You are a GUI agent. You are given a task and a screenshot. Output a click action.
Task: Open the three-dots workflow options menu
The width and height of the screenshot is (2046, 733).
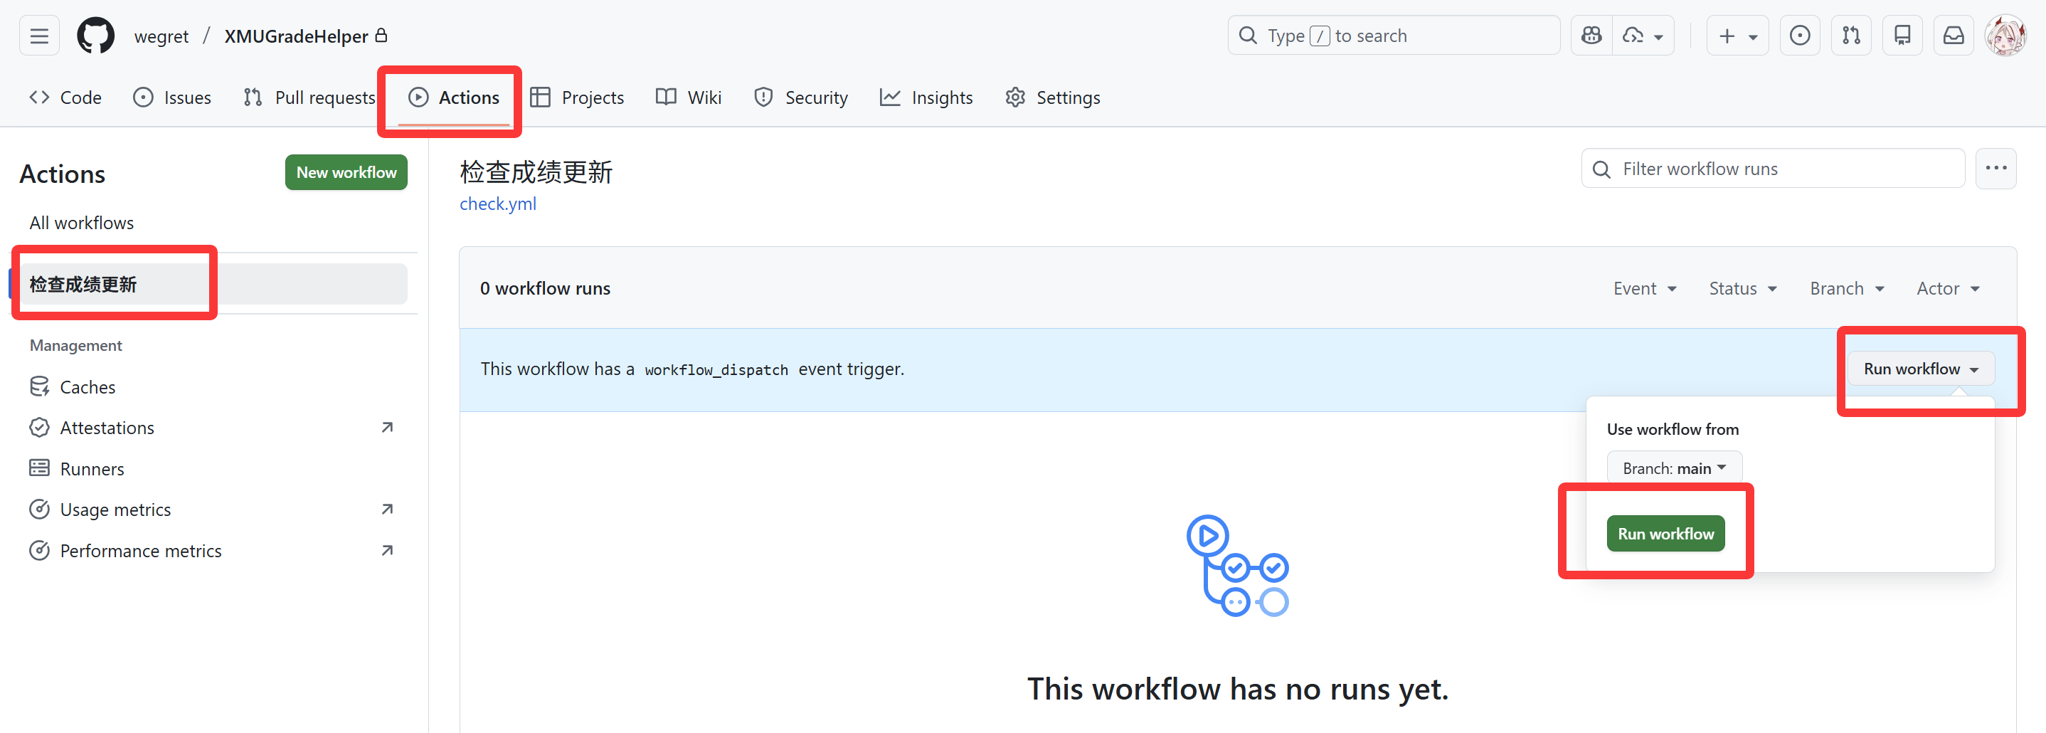(x=1995, y=169)
